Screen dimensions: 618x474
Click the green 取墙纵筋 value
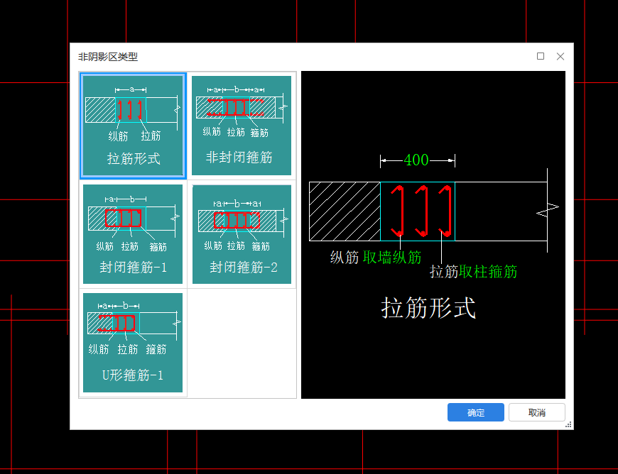click(392, 257)
